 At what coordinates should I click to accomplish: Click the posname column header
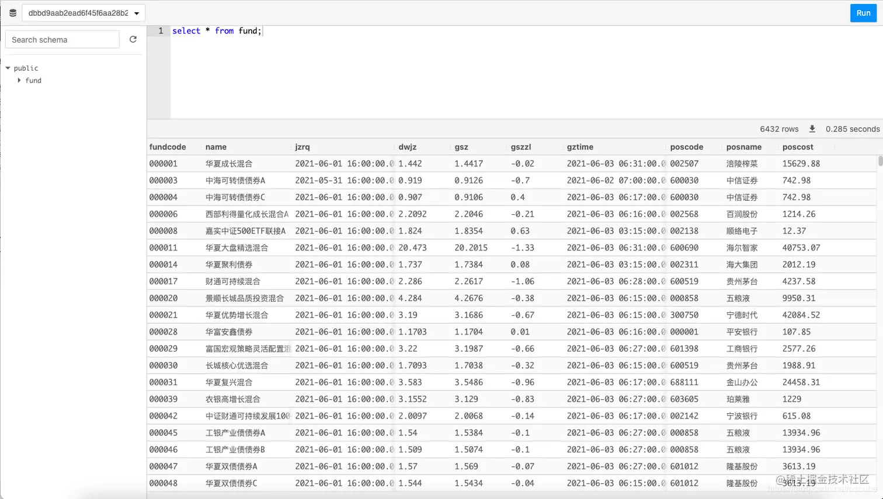[744, 147]
